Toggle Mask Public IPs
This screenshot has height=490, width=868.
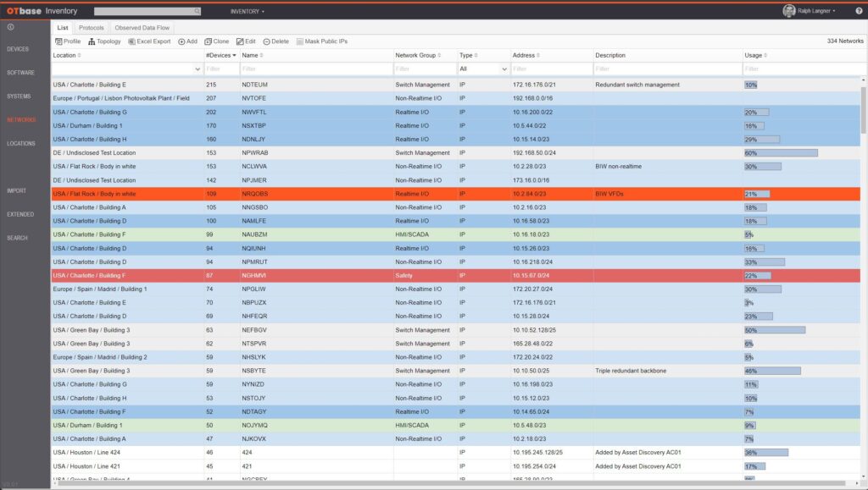tap(321, 41)
